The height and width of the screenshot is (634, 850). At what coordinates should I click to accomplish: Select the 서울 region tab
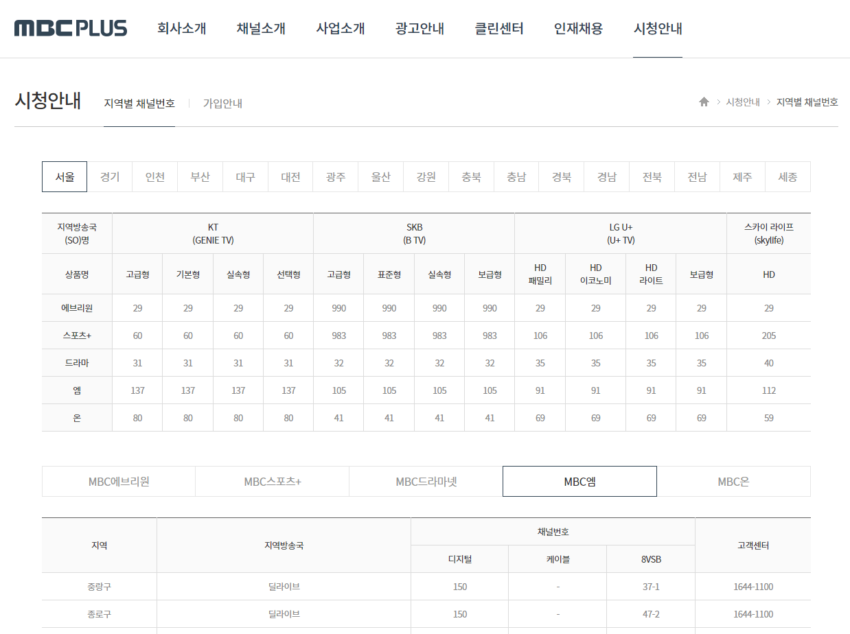pos(65,176)
